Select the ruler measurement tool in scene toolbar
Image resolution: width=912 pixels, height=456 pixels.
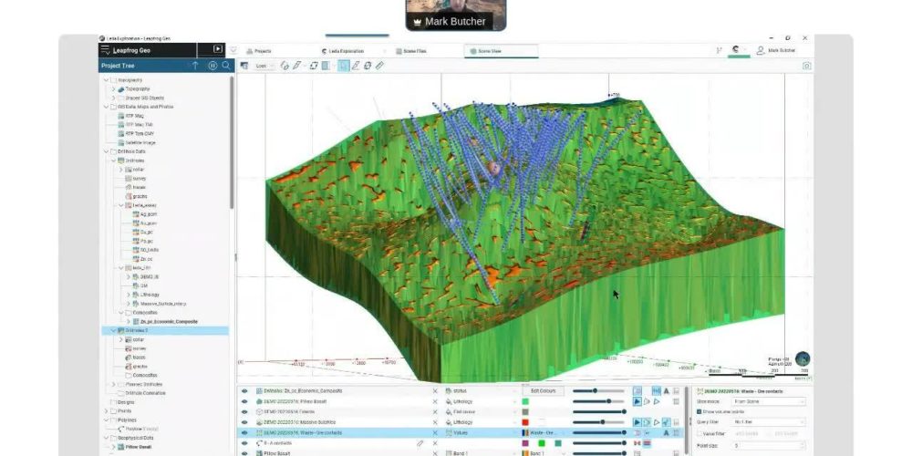click(x=379, y=66)
